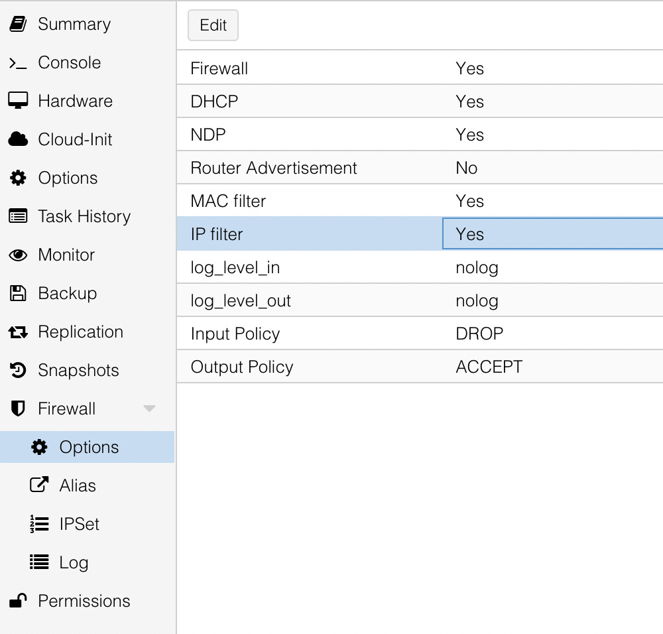Click the Monitor eye icon
The height and width of the screenshot is (634, 663).
pyautogui.click(x=18, y=255)
